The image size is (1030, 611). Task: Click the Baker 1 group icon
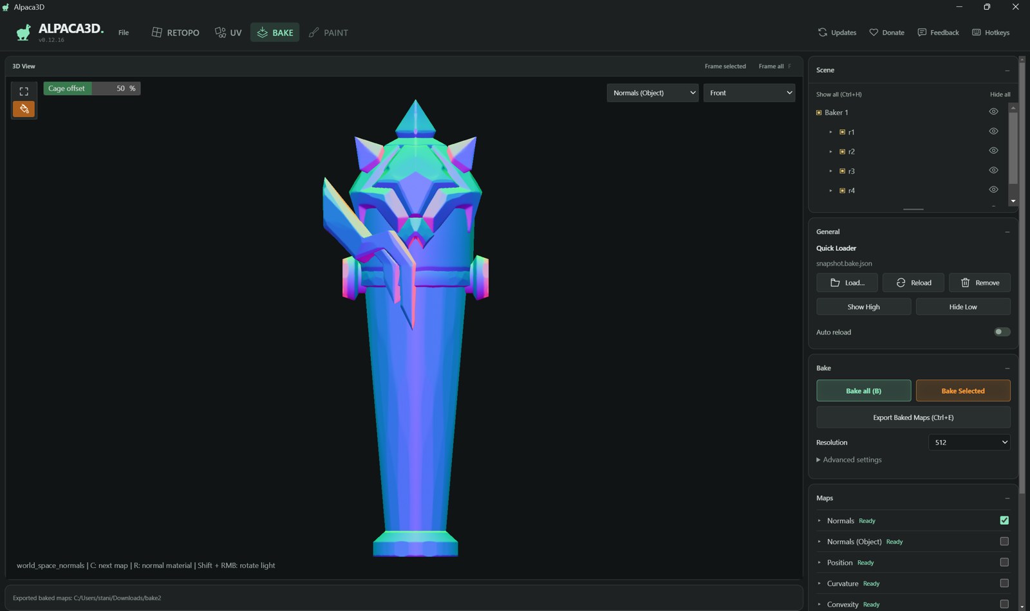tap(819, 113)
